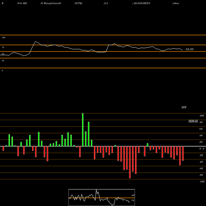The image size is (206, 206).
Task: Click the '(5,5' parameter text in header
Action: tap(106, 3)
